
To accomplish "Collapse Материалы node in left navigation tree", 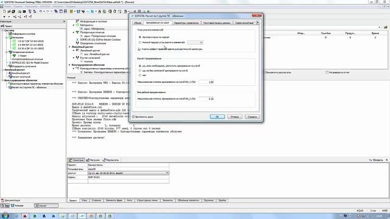I will 7,38.
